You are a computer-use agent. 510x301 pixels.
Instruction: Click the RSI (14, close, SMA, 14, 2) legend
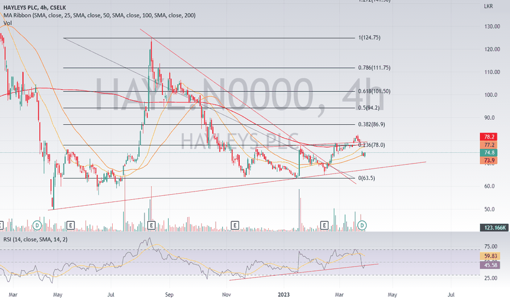click(x=36, y=240)
